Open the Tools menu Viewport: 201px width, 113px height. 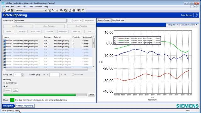(x=31, y=7)
